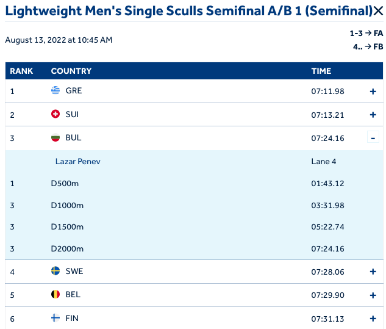Click the Sweden flag icon
This screenshot has height=329, width=386.
point(55,270)
